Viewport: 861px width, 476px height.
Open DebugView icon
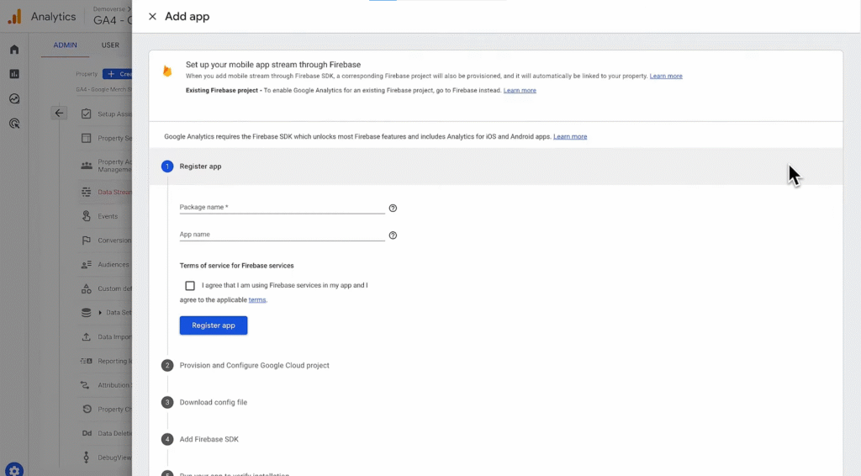point(87,457)
